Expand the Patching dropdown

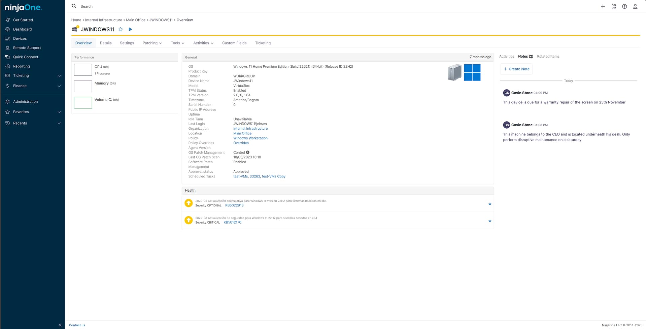(152, 43)
